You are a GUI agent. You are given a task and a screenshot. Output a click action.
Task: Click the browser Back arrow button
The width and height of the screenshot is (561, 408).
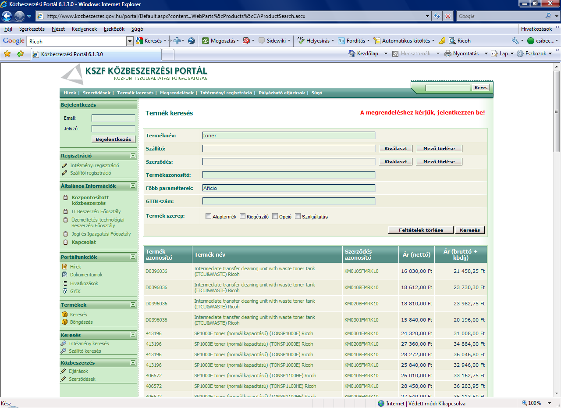(x=7, y=16)
